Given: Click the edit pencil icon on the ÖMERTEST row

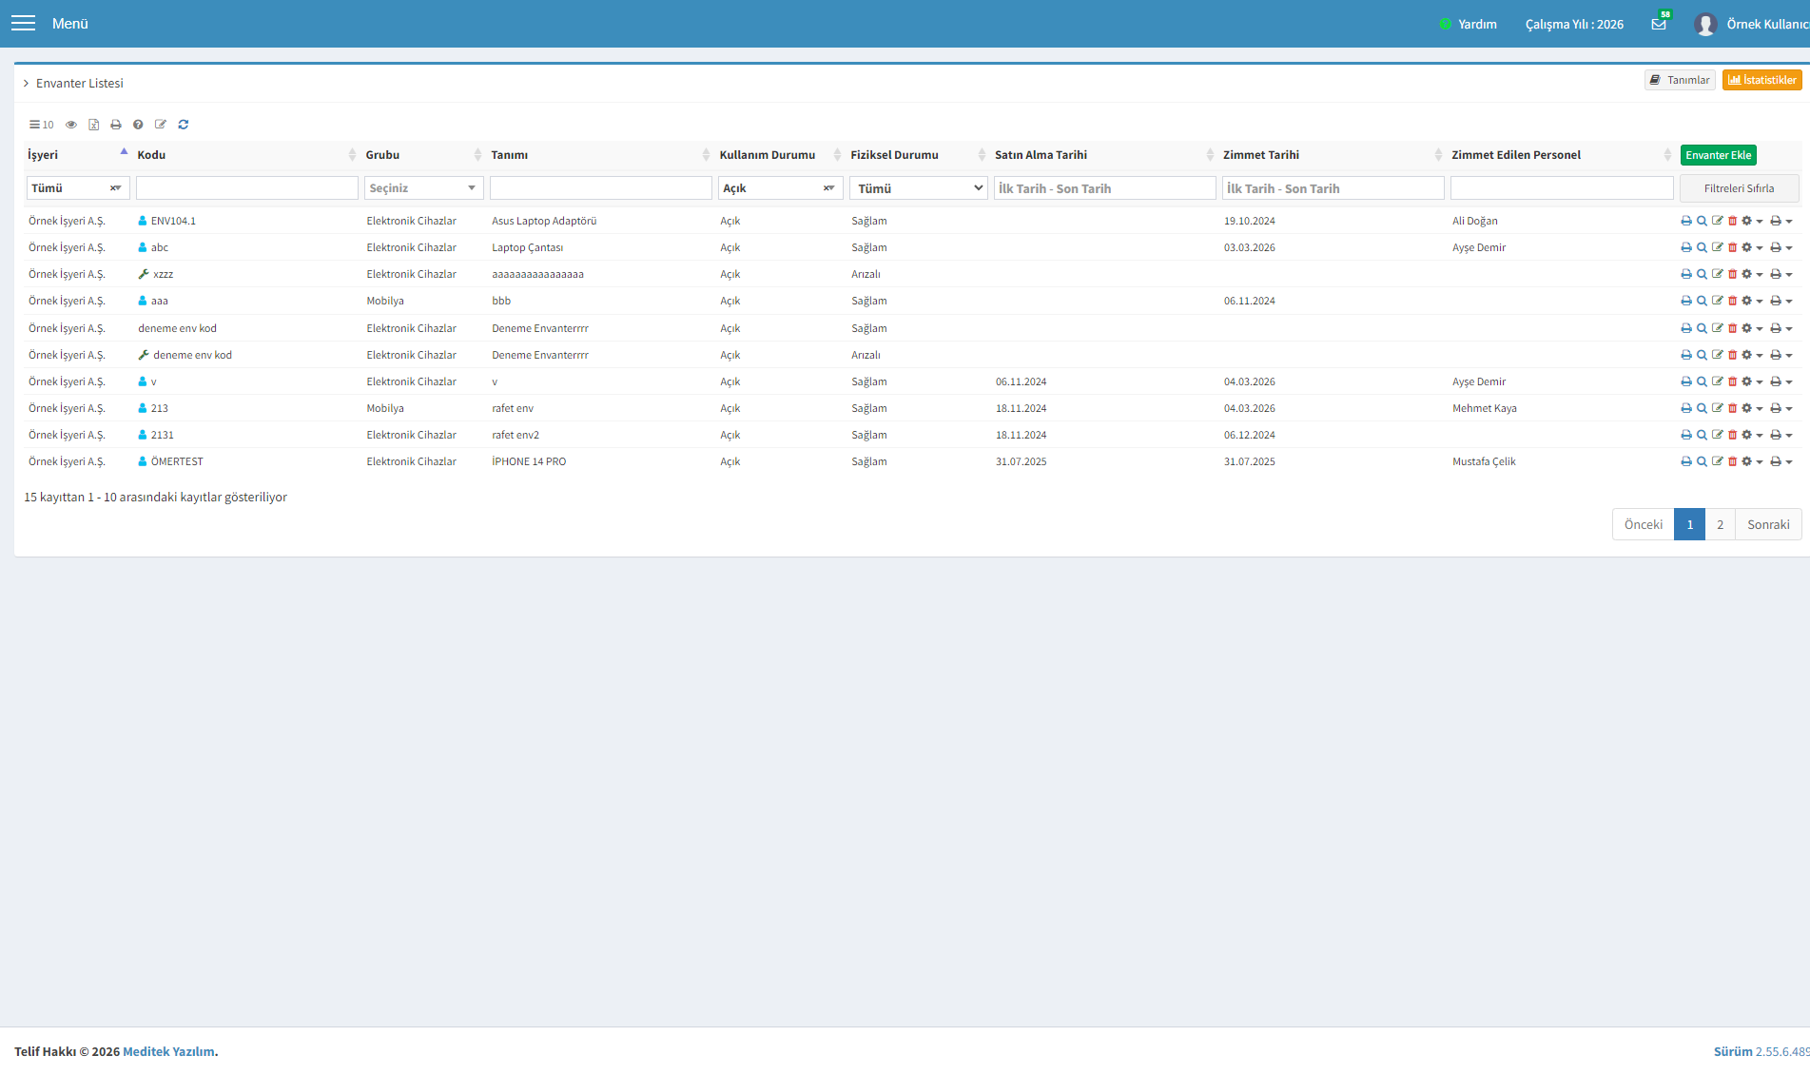Looking at the screenshot, I should click(x=1717, y=461).
